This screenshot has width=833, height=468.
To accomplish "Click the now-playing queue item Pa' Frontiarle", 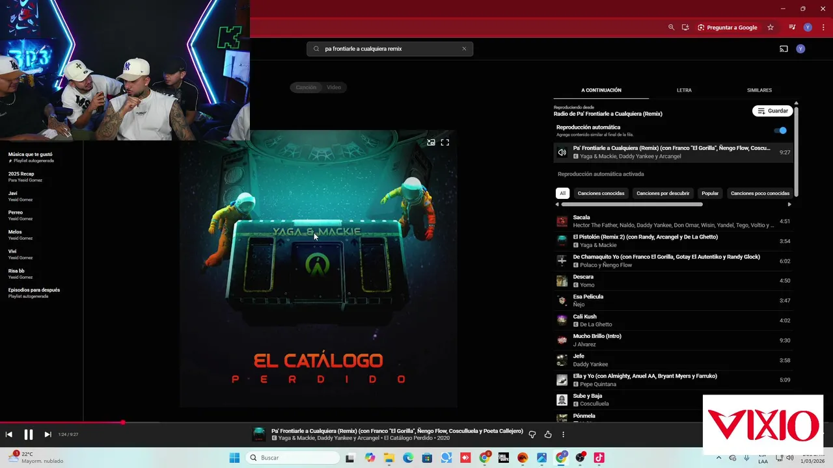I will coord(674,152).
